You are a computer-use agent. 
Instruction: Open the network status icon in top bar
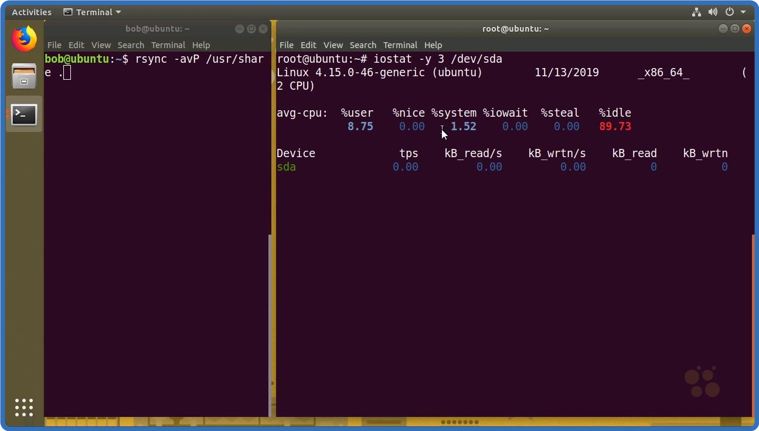696,12
